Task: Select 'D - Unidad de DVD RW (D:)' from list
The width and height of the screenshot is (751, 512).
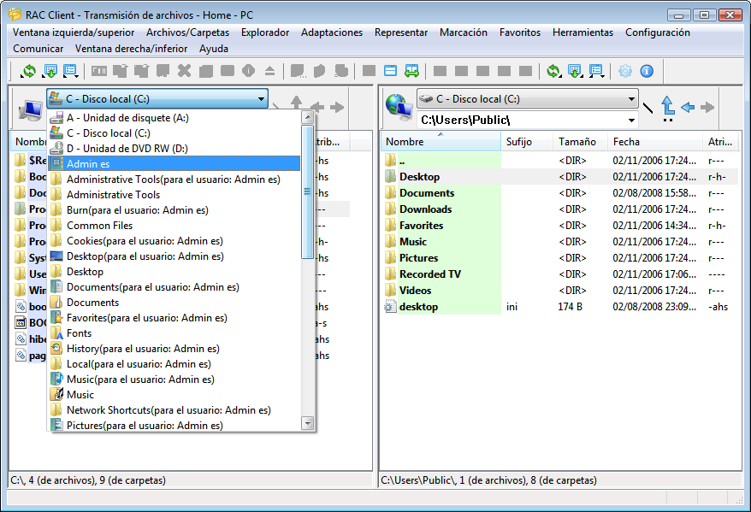Action: [127, 149]
